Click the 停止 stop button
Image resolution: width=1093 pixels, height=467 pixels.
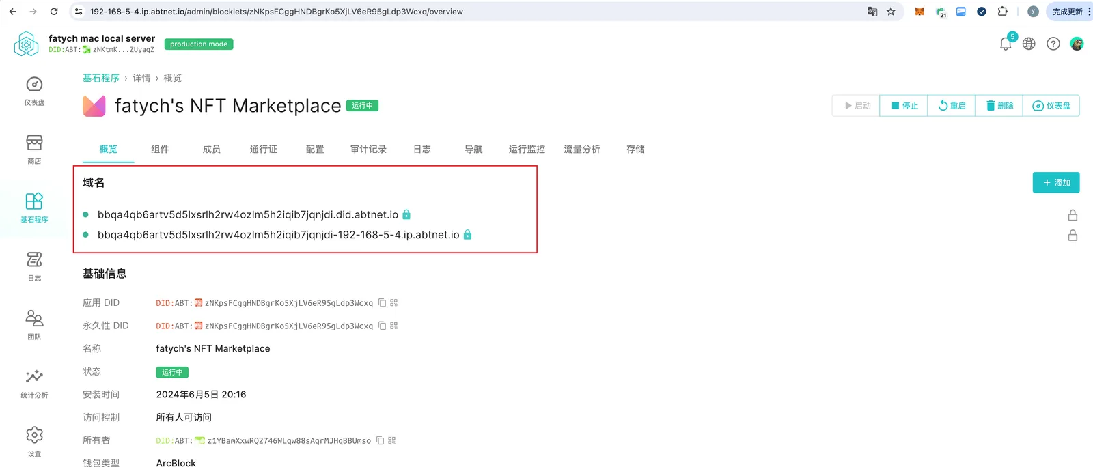click(904, 106)
